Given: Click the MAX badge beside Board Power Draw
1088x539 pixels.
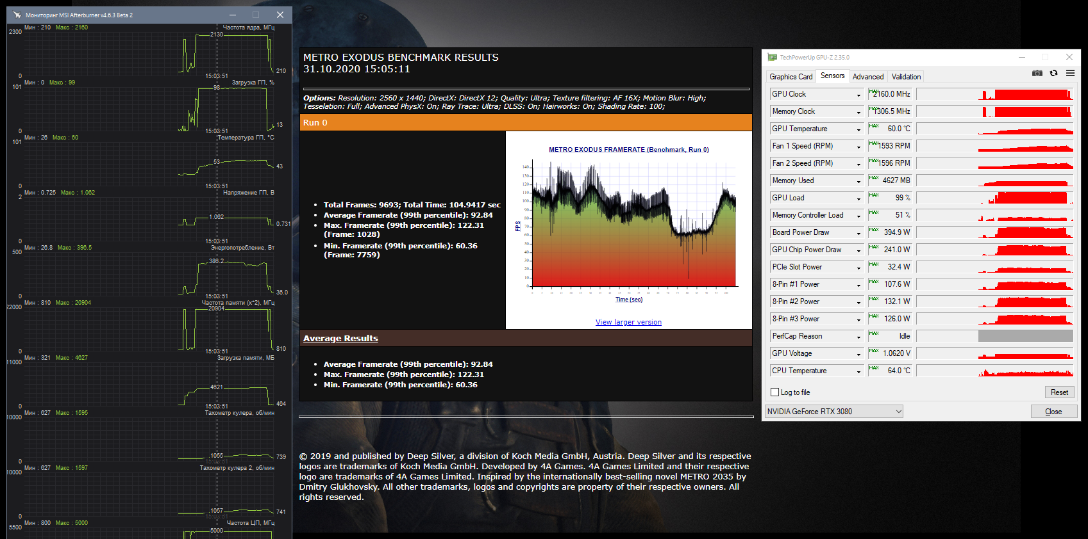Looking at the screenshot, I should point(874,230).
